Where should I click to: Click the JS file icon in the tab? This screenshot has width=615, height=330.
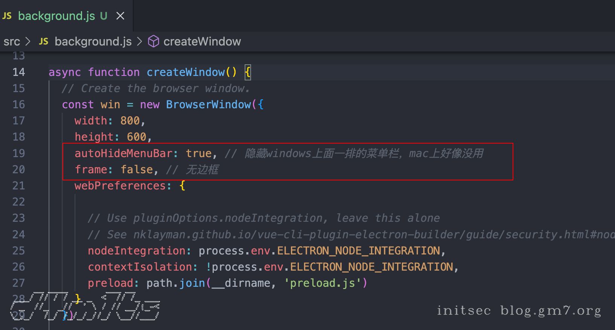7,16
